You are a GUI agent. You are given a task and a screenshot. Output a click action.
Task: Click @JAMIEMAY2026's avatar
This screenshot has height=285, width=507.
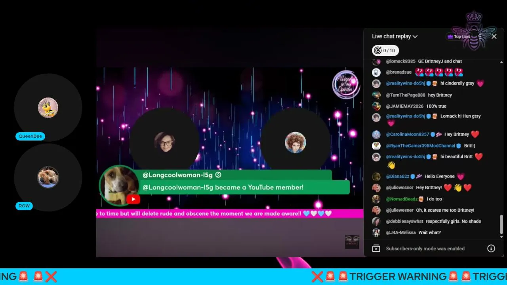click(376, 106)
